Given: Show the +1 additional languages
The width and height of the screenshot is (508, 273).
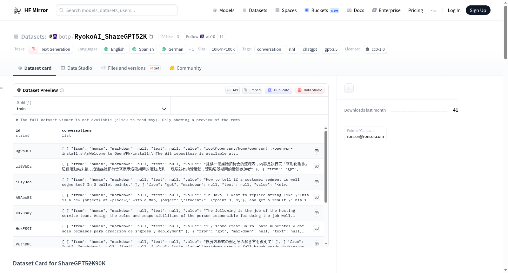Looking at the screenshot, I should click(x=191, y=49).
